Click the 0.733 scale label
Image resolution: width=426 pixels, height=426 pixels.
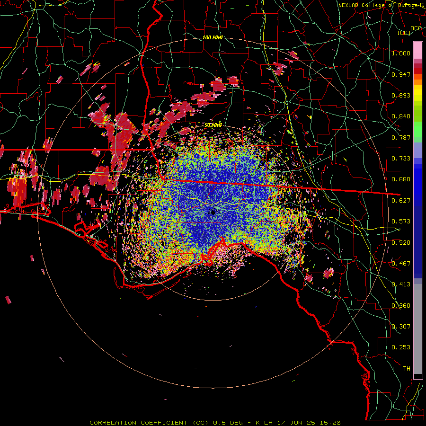click(x=401, y=159)
